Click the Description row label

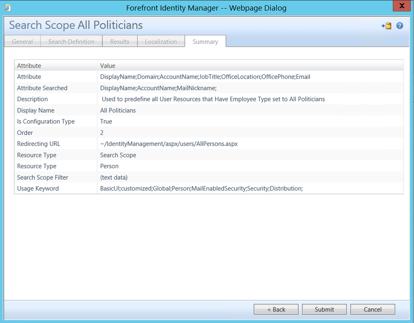point(32,99)
